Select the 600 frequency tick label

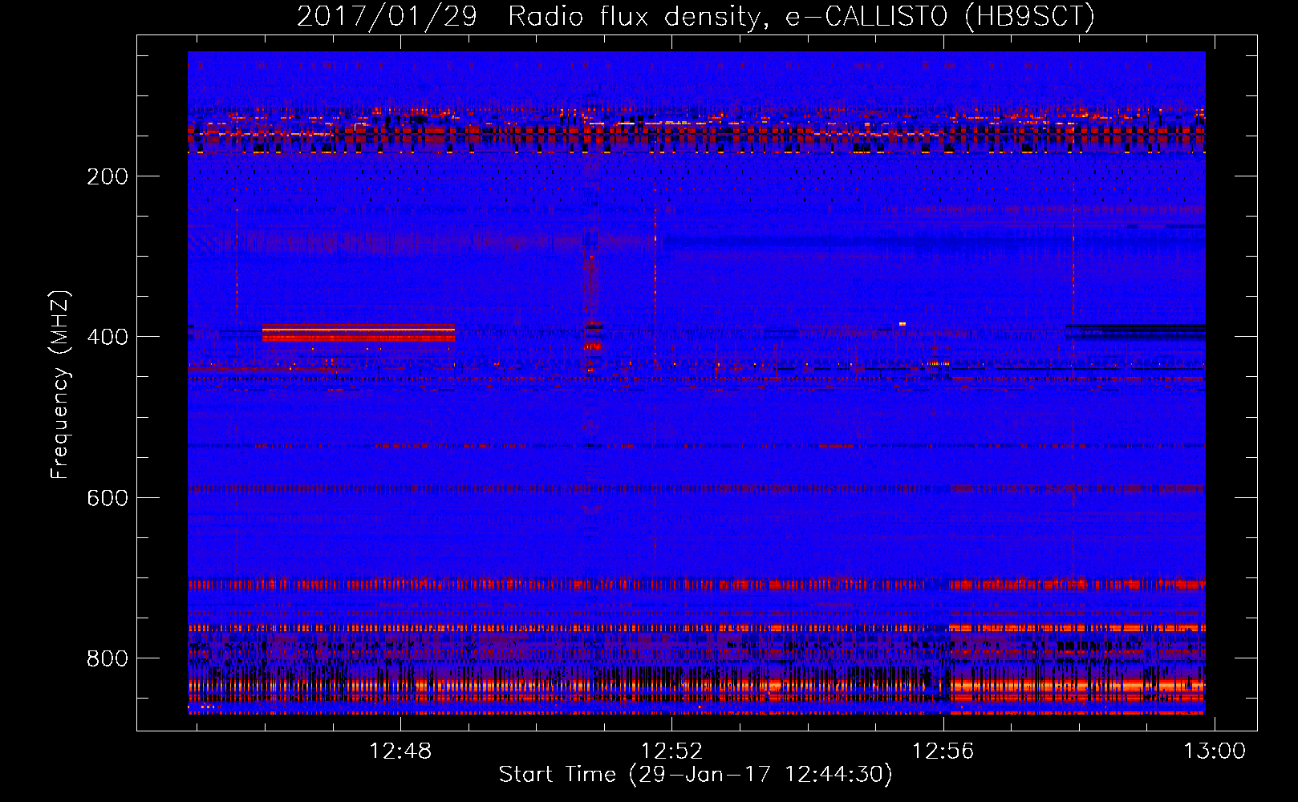coord(107,498)
